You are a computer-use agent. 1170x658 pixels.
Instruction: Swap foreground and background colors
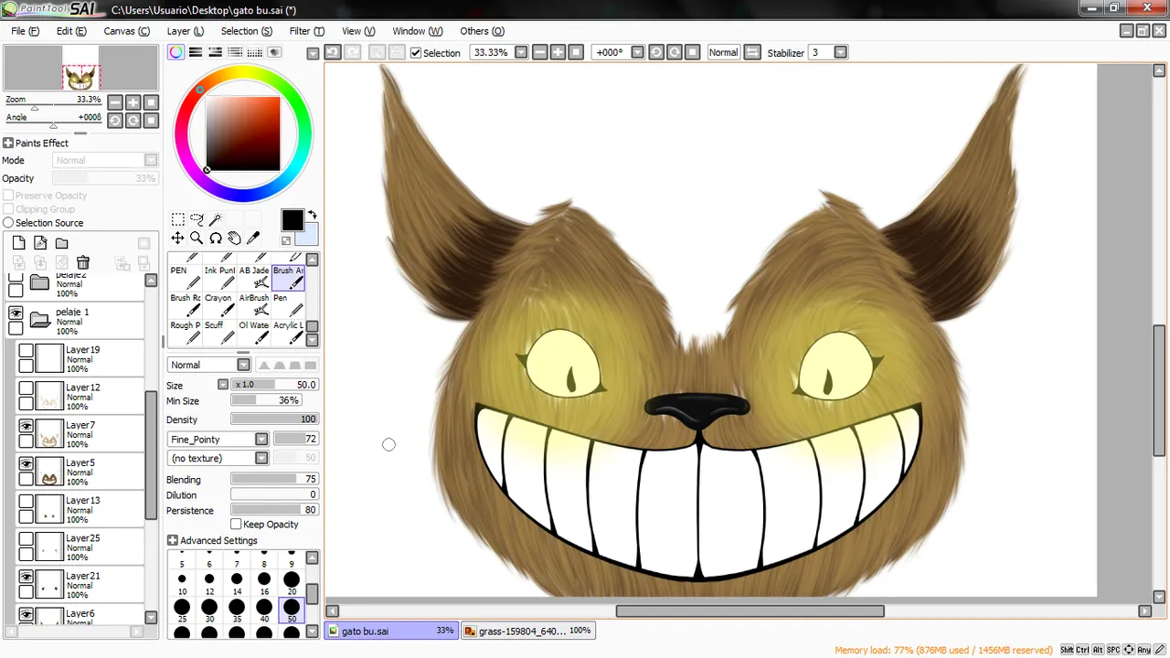[x=312, y=215]
